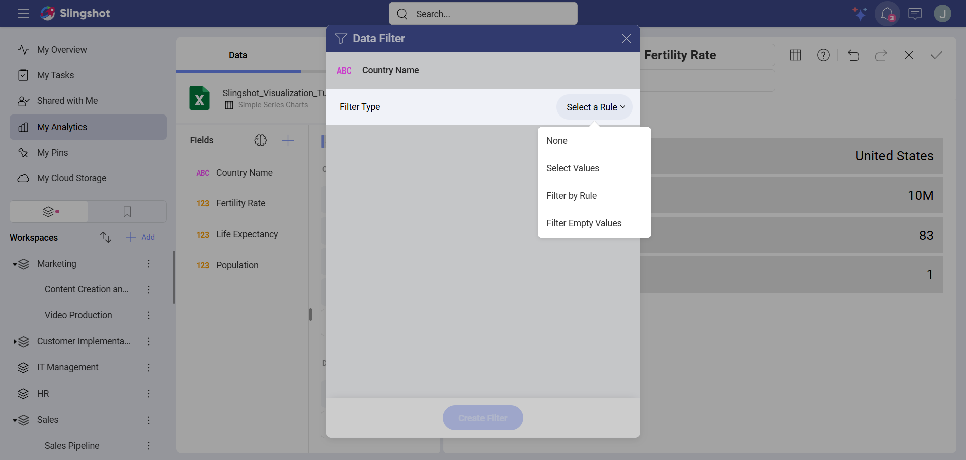Go to My Tasks
The width and height of the screenshot is (966, 460).
pyautogui.click(x=88, y=75)
